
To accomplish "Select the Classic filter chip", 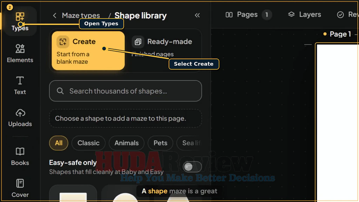I will [x=88, y=143].
